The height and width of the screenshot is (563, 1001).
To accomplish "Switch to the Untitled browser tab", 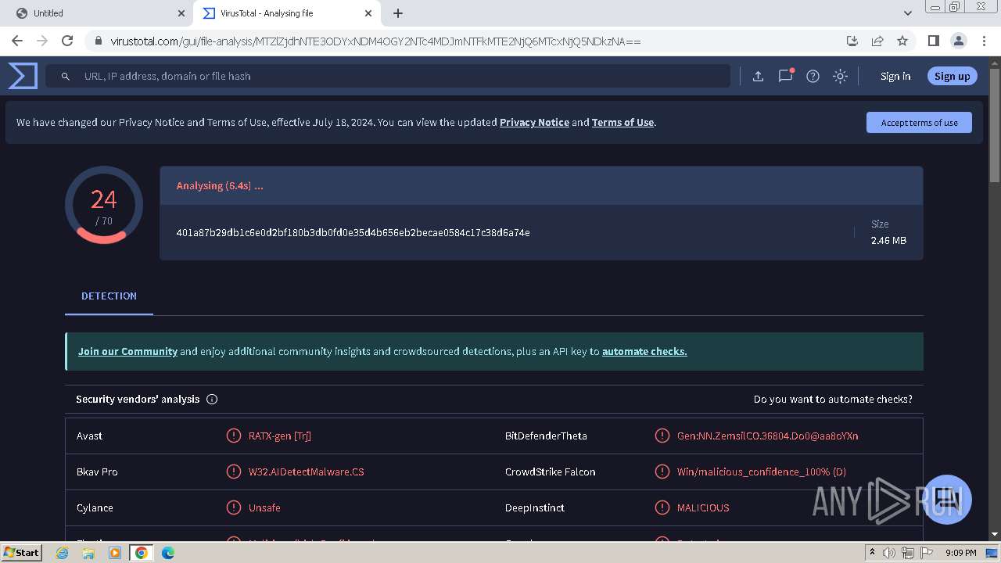I will (x=96, y=13).
